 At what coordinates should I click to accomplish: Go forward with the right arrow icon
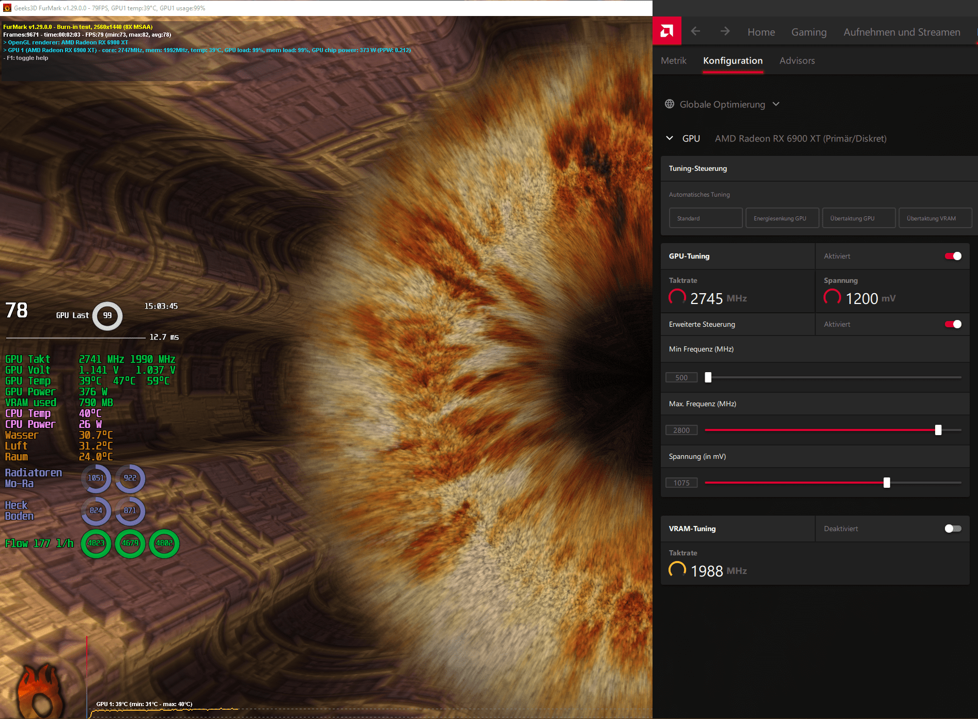[725, 31]
